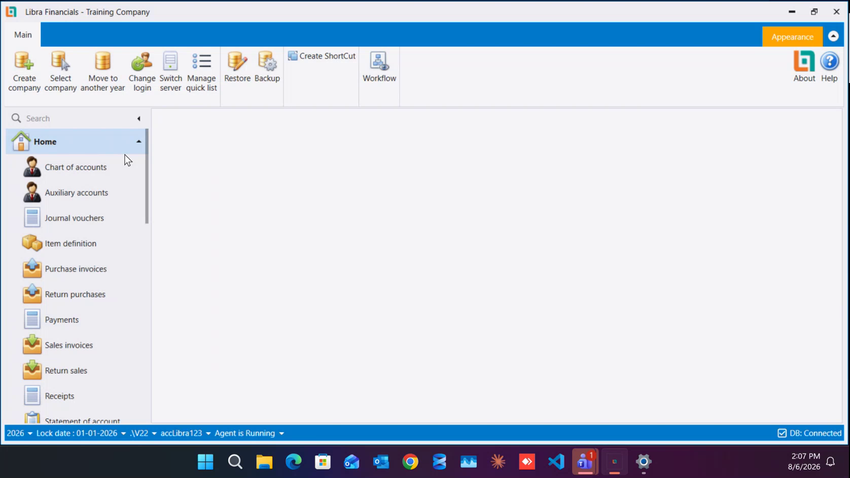
Task: Show the About dialog
Action: pyautogui.click(x=804, y=67)
